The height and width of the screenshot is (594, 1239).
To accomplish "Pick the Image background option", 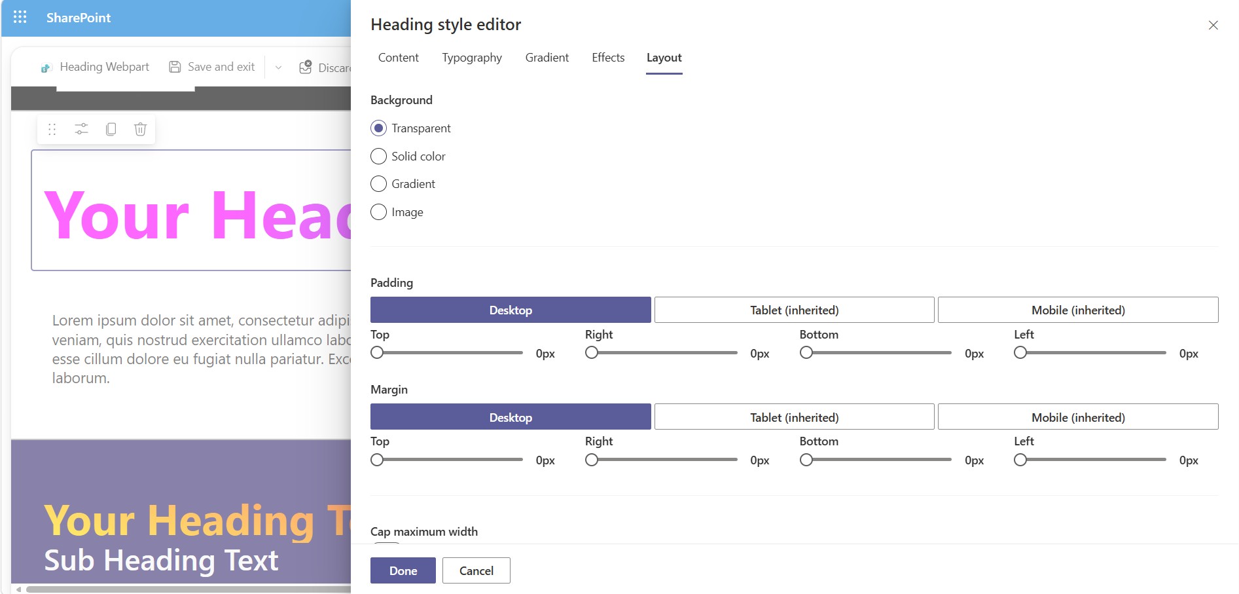I will tap(378, 212).
